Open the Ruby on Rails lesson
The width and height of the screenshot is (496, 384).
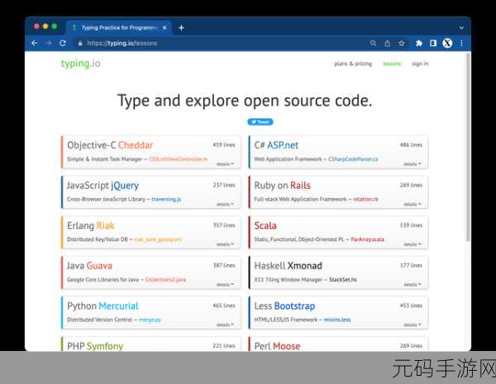tap(282, 186)
